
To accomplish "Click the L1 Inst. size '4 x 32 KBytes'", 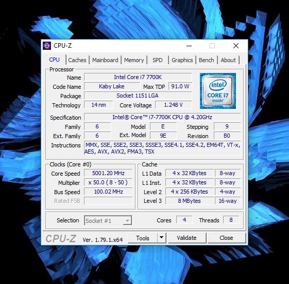I will [x=190, y=182].
